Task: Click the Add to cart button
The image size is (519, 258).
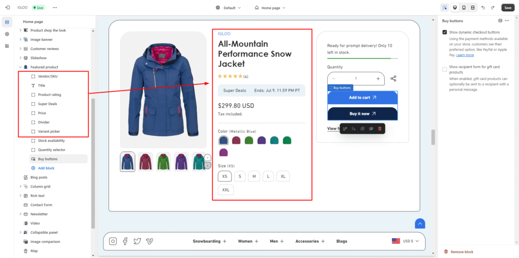Action: point(362,97)
